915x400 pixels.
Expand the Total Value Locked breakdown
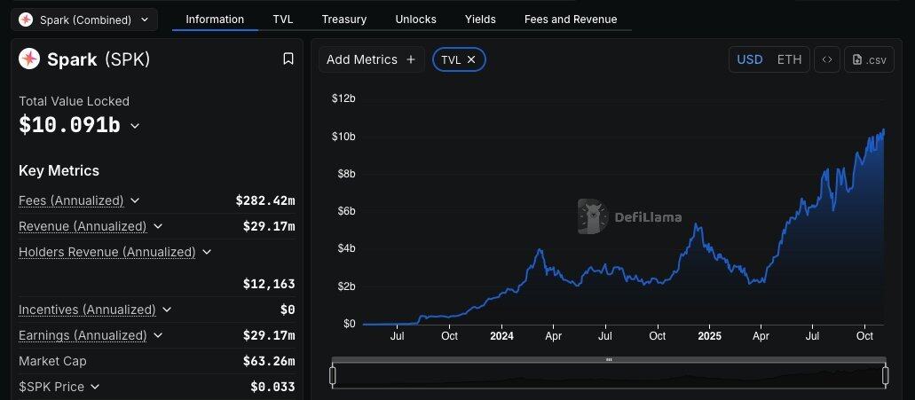pos(135,126)
